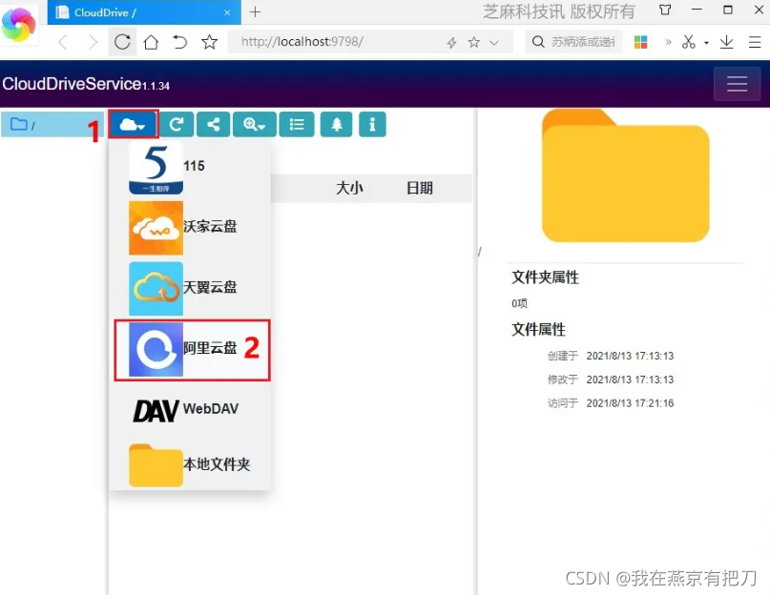Expand more extensions chevron
Viewport: 770px width, 595px height.
pyautogui.click(x=668, y=42)
